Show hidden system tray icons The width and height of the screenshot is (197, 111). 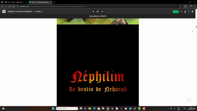(x=168, y=109)
